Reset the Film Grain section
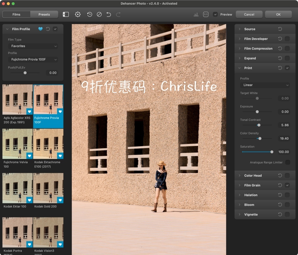Viewport: 298px width, 255px height. pyautogui.click(x=280, y=185)
